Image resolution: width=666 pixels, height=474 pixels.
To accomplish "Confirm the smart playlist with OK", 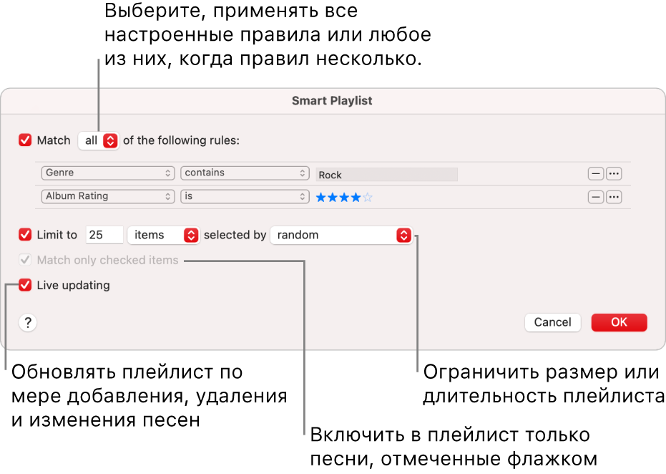I will point(619,322).
